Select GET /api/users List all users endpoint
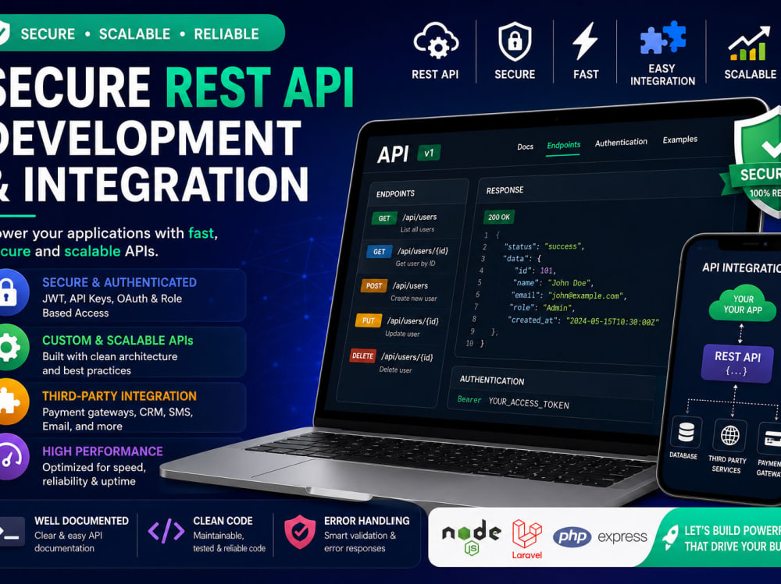The height and width of the screenshot is (584, 781). pyautogui.click(x=412, y=222)
